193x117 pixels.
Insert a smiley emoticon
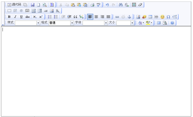pyautogui.click(x=162, y=17)
